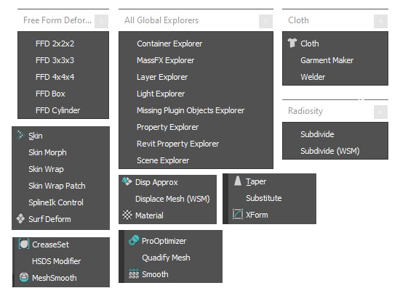Close the Radiosity panel
The image size is (400, 296).
point(380,112)
